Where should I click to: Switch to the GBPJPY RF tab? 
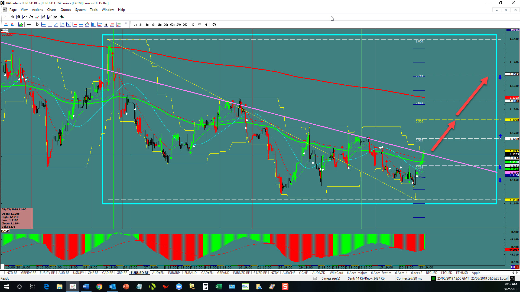pos(28,273)
